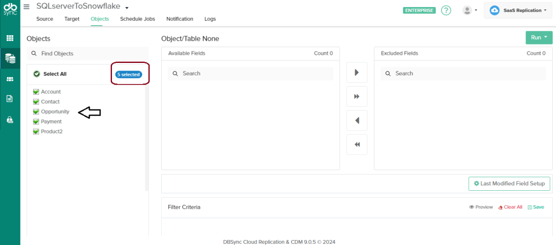Select the Contact object name
Image resolution: width=556 pixels, height=245 pixels.
[50, 101]
